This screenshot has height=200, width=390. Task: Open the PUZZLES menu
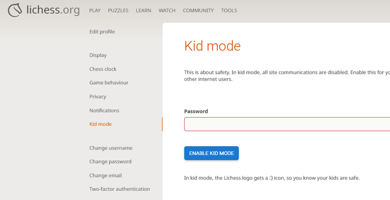click(x=118, y=10)
